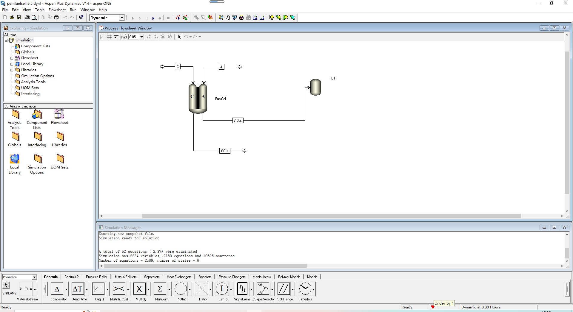This screenshot has height=312, width=573.
Task: Open Print Preview from the toolbar
Action: (x=34, y=18)
